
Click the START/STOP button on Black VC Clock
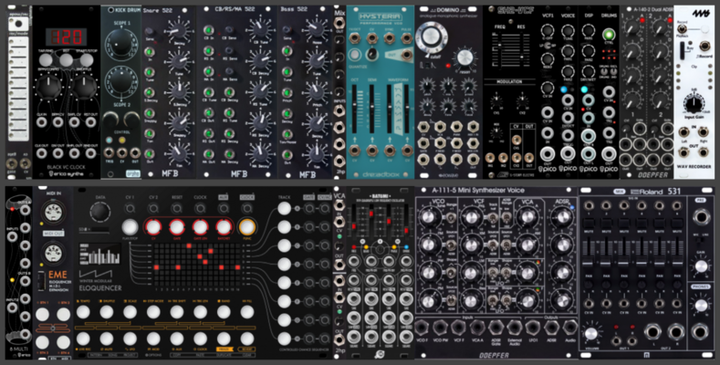click(x=88, y=59)
